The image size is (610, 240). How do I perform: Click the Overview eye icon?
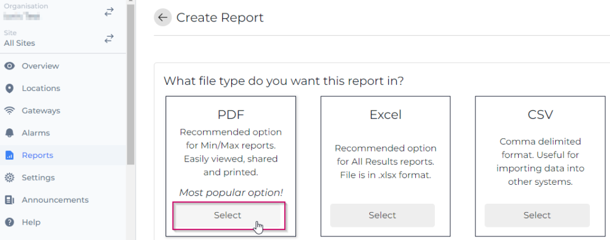(x=10, y=66)
